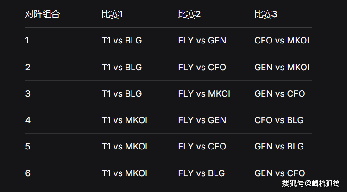
Task: Click 'FLY vs MKOI' match cell
Action: pyautogui.click(x=204, y=93)
